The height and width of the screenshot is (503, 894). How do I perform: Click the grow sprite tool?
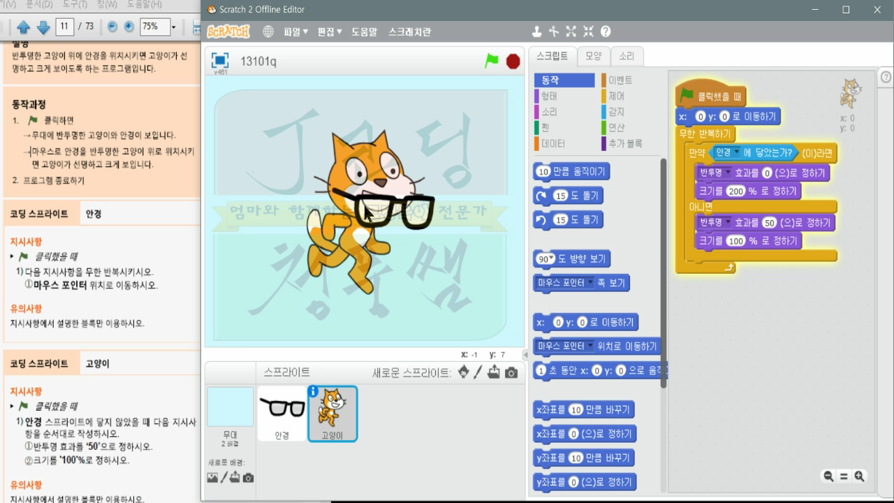click(x=571, y=31)
